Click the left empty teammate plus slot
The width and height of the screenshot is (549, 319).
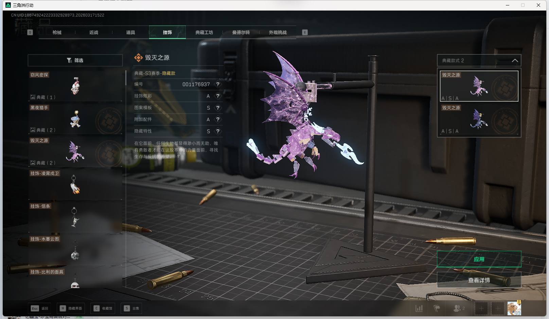pos(481,308)
